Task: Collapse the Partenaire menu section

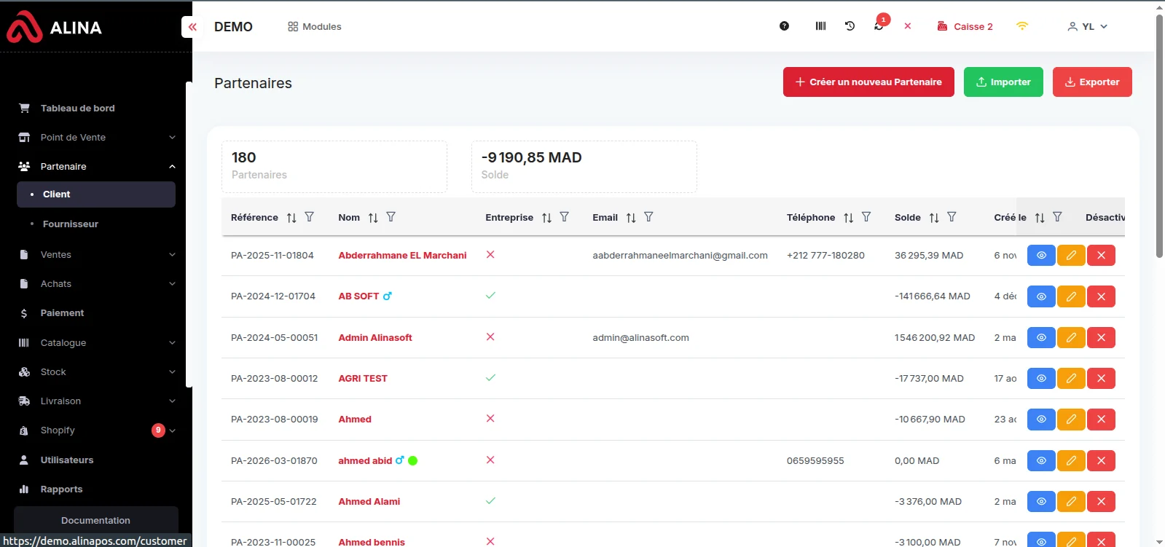Action: click(96, 167)
